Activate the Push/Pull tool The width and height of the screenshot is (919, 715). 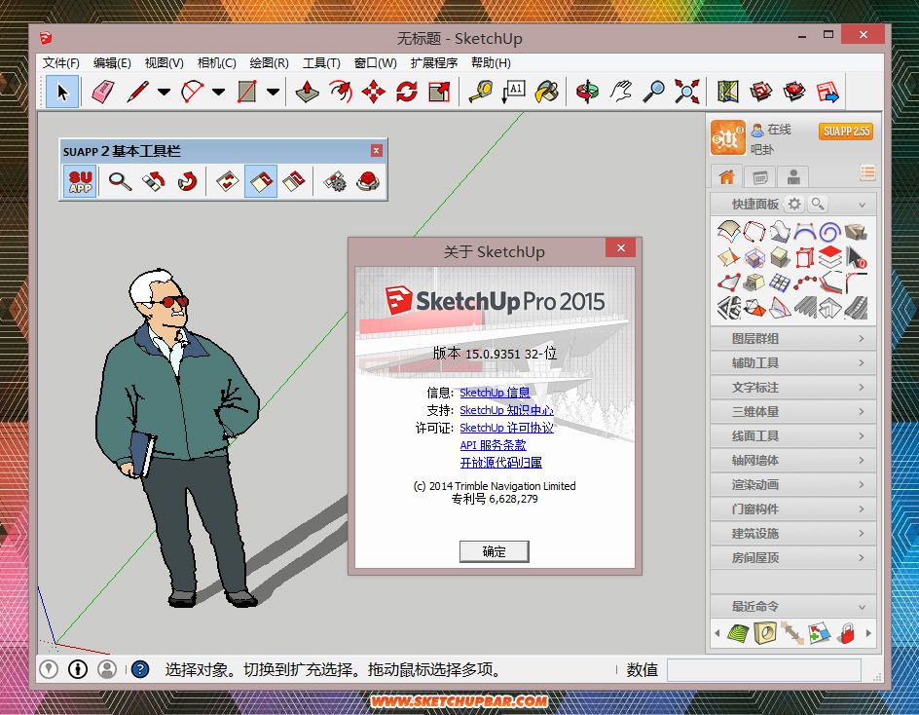(307, 92)
